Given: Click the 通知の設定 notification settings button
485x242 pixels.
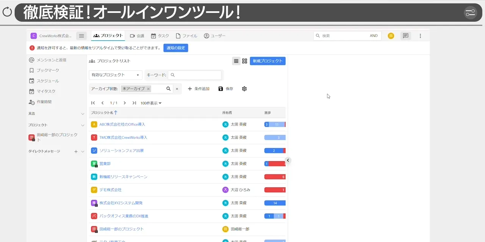Looking at the screenshot, I should pos(176,48).
